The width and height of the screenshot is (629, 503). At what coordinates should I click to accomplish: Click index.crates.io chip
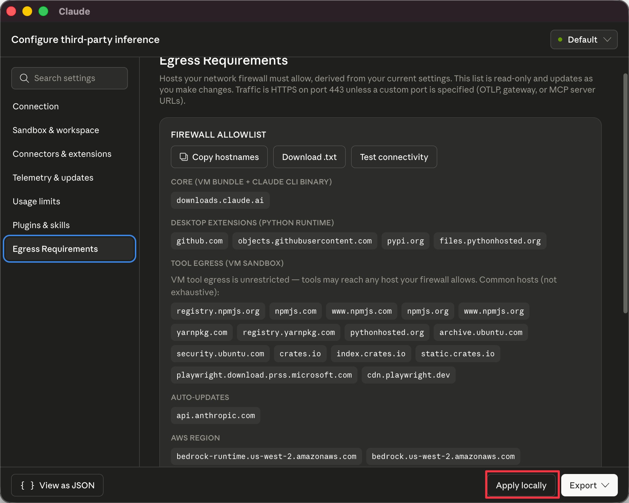pyautogui.click(x=371, y=353)
